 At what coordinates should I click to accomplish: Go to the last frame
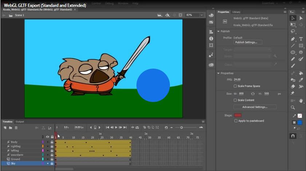click(x=125, y=127)
